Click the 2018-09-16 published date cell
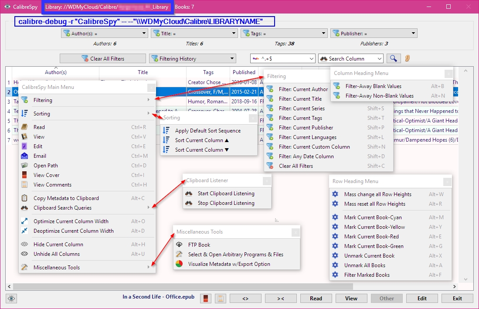 pos(244,102)
